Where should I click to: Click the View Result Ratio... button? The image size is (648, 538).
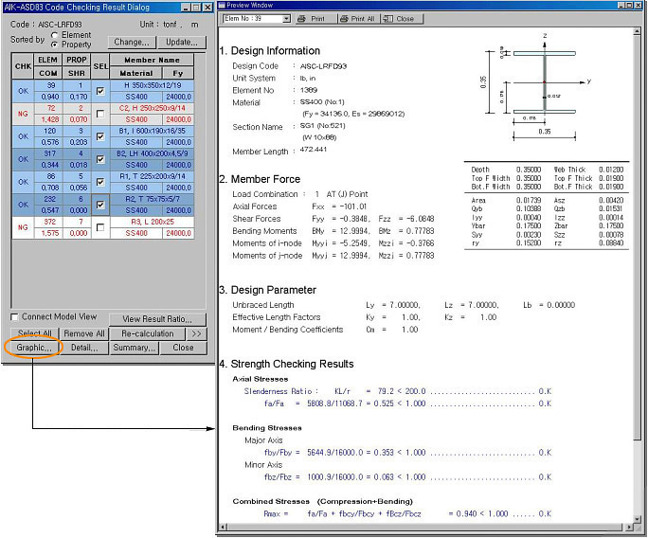pos(157,319)
